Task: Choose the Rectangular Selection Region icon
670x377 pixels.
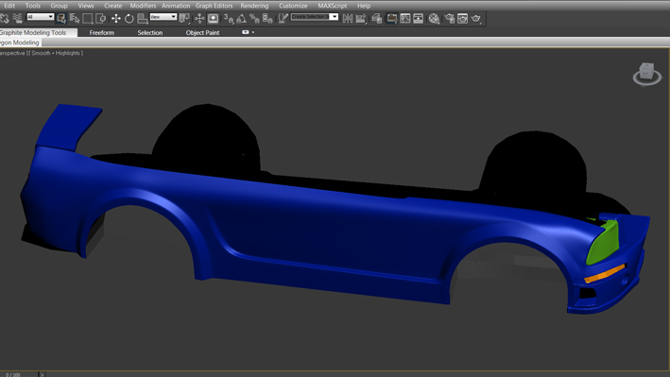Action: pyautogui.click(x=88, y=18)
